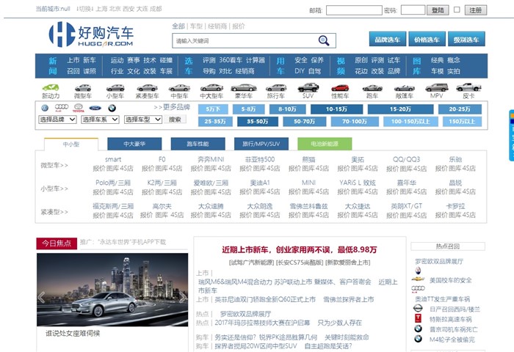Open the 选择车型 dropdown
Viewport: 514px width, 352px height.
(143, 120)
